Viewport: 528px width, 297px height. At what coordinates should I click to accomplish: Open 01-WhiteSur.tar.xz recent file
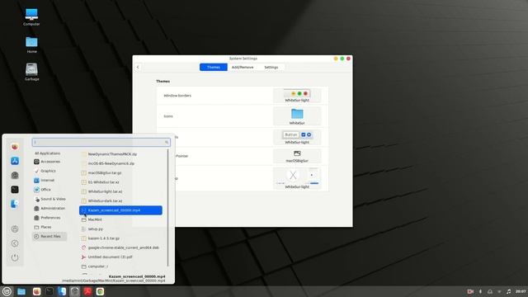(x=120, y=182)
